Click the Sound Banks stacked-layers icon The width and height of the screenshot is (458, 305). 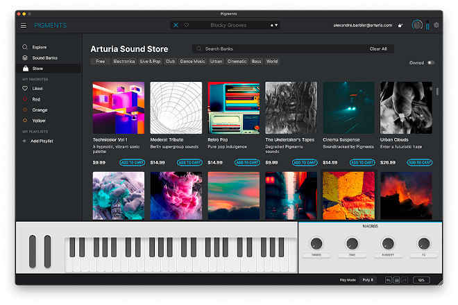click(x=25, y=58)
